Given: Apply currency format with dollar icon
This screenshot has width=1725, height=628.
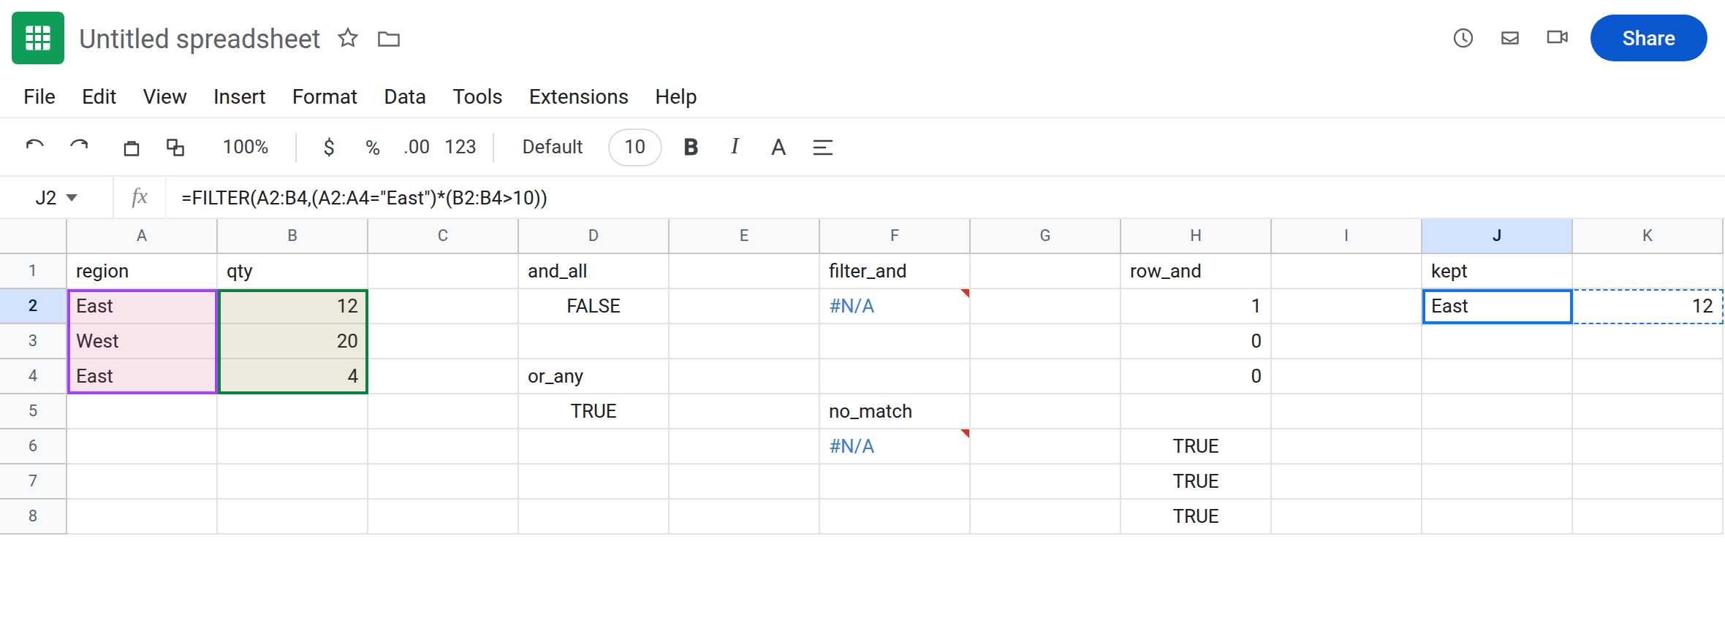Looking at the screenshot, I should [x=329, y=148].
